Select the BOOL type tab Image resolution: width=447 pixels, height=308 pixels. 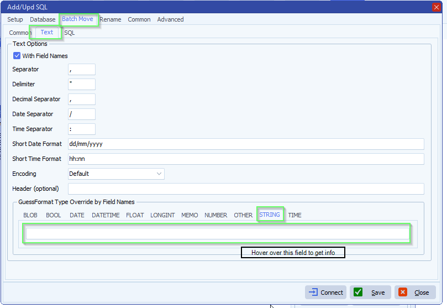pos(53,215)
